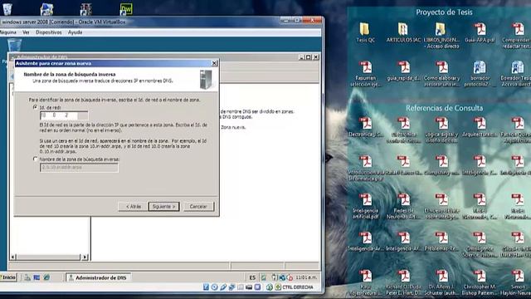Click the VirtualBox hard disk activity icon

point(206,287)
